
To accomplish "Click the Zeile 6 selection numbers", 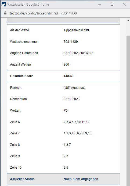I will (x=77, y=122).
